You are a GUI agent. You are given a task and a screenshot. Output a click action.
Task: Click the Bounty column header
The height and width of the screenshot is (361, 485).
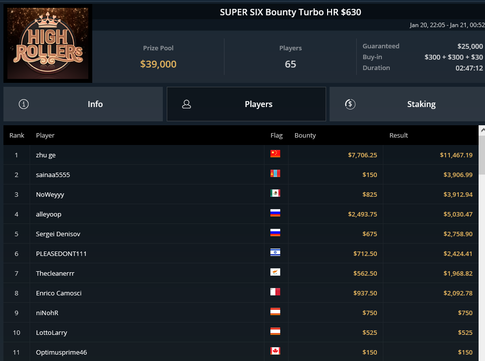click(x=305, y=135)
